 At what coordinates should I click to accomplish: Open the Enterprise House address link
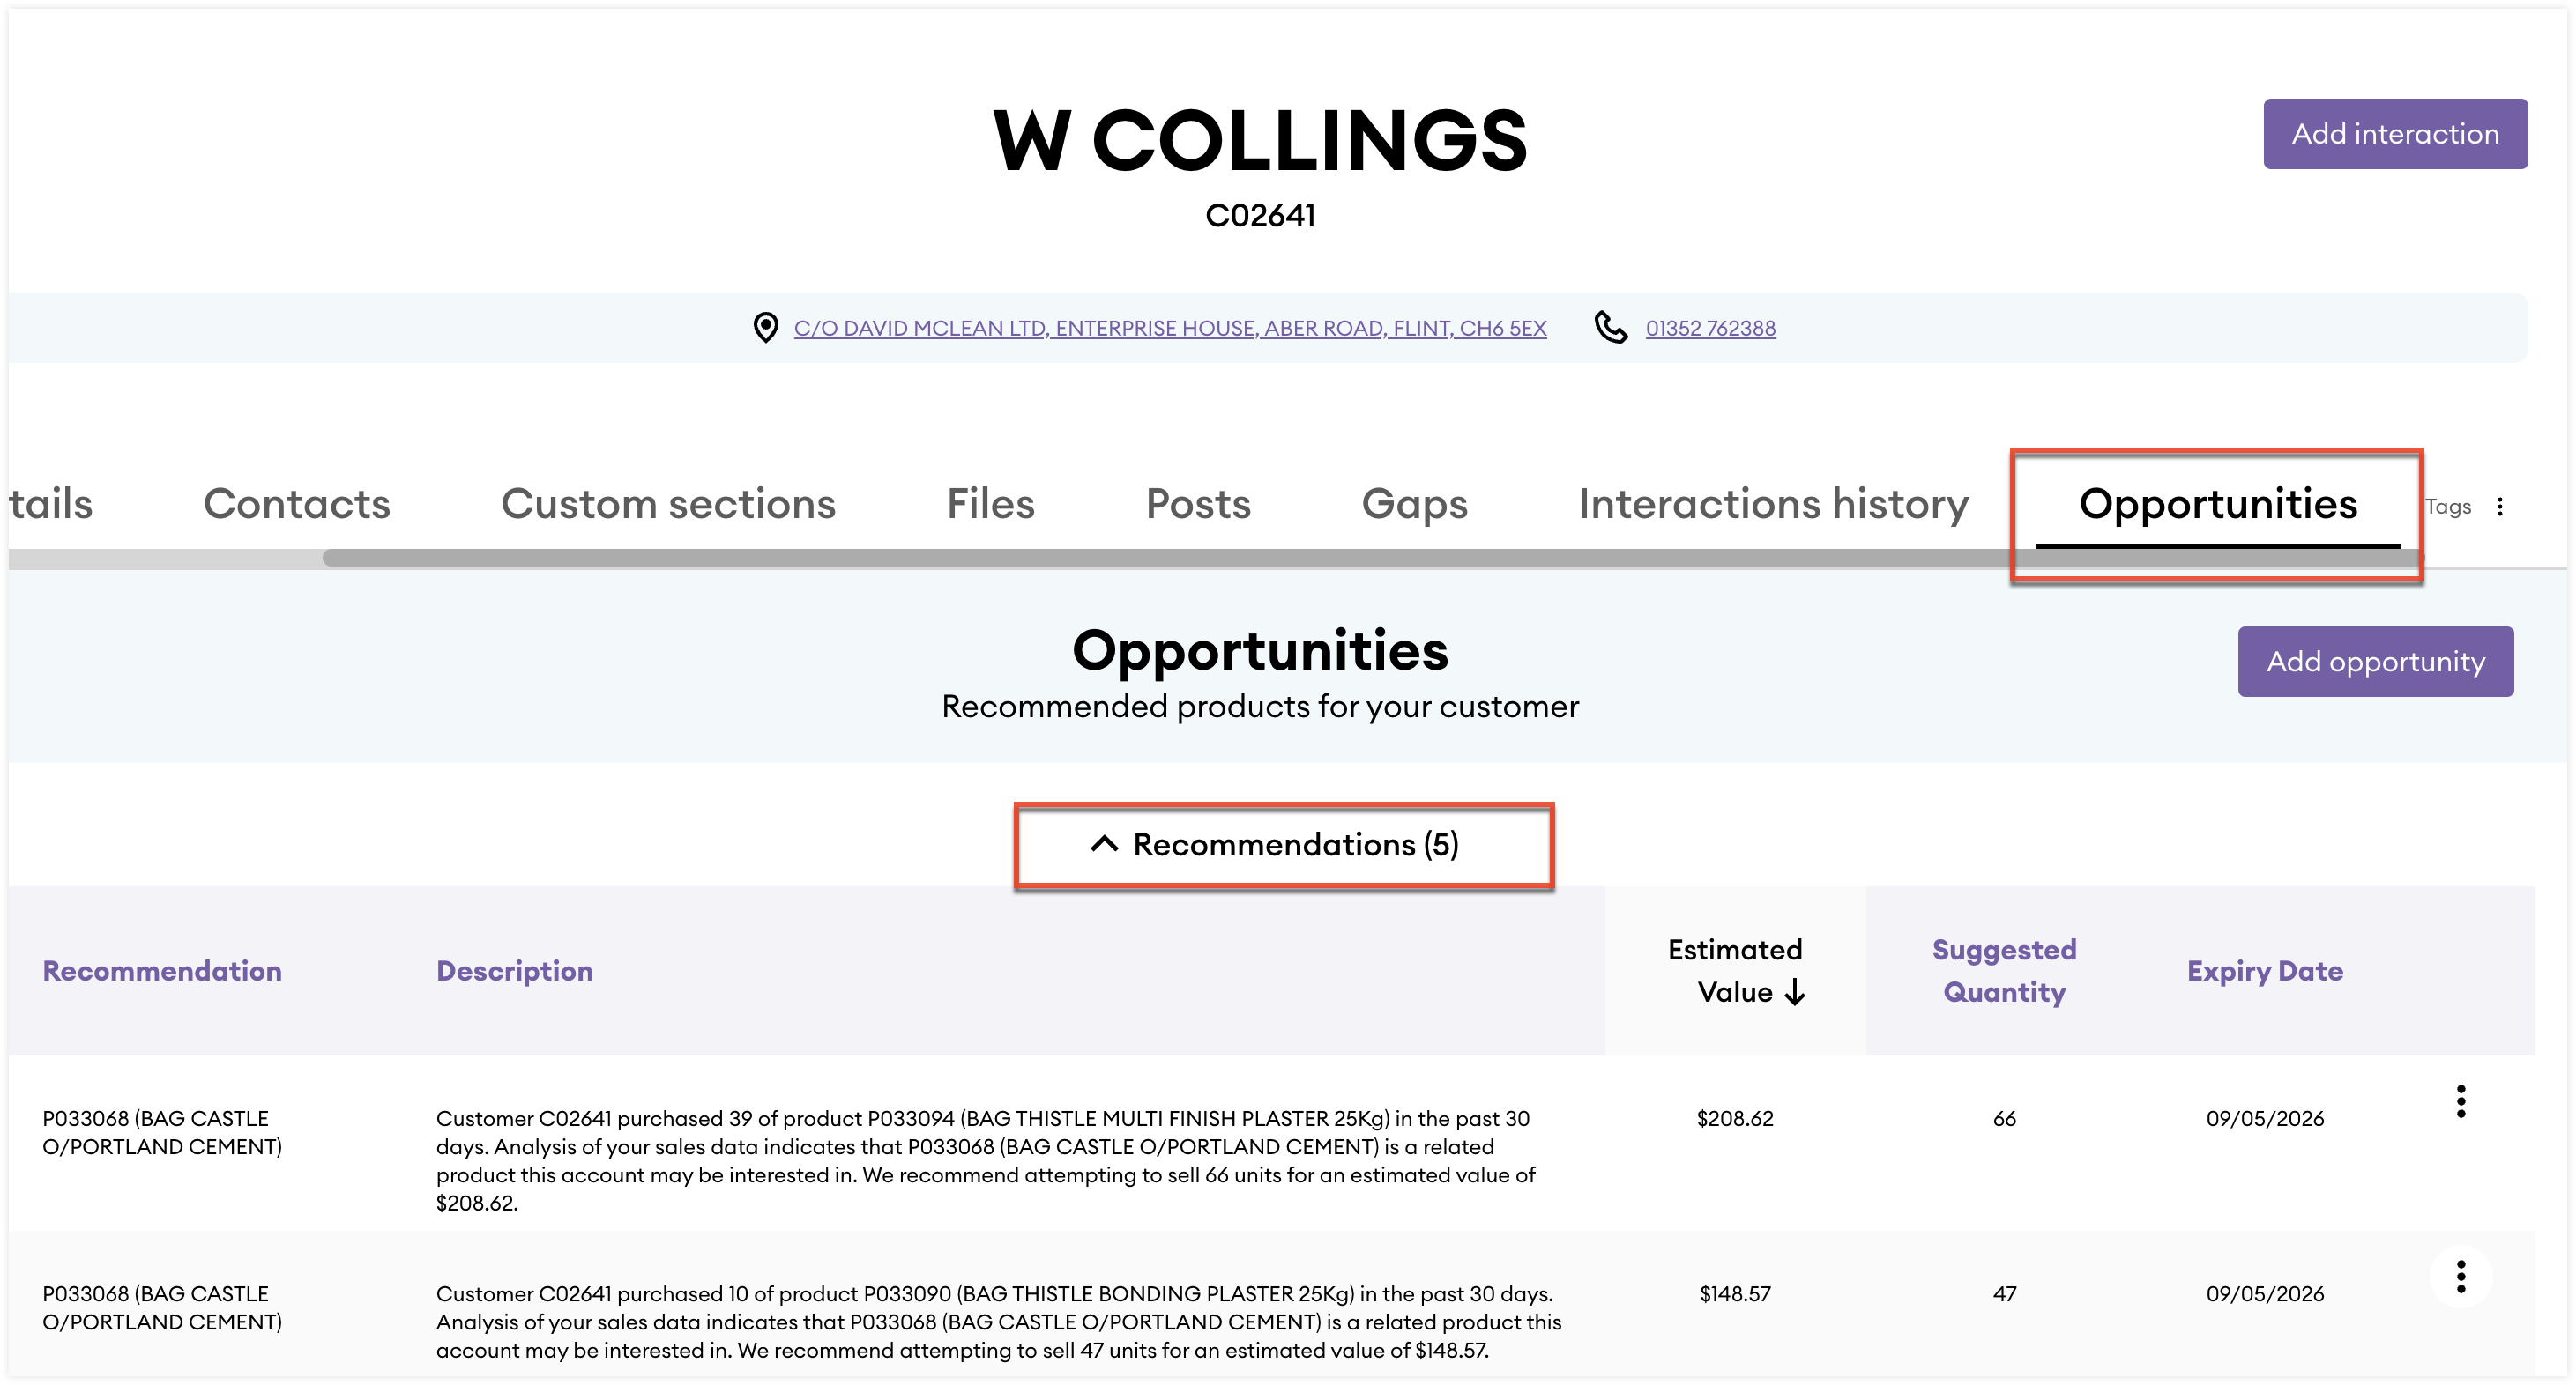pyautogui.click(x=1170, y=329)
